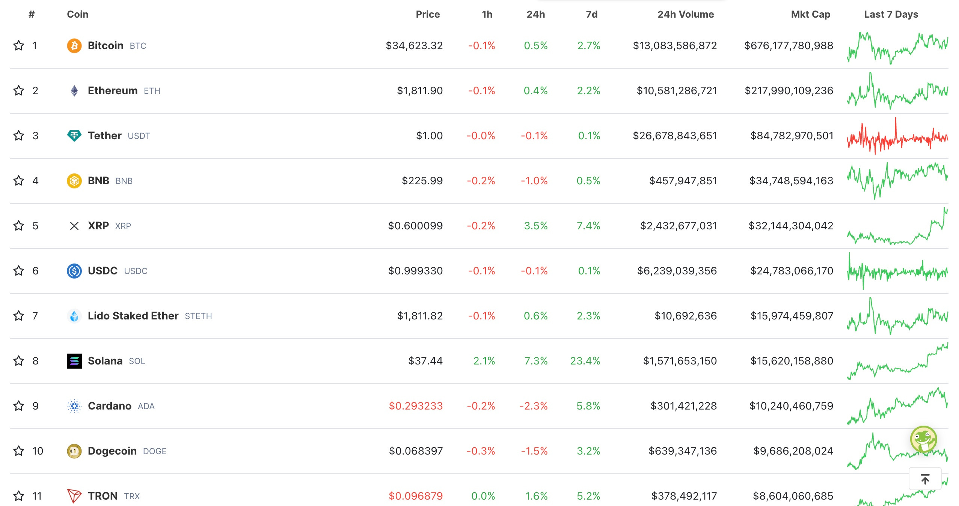Click the XRP logo icon
The width and height of the screenshot is (959, 506).
74,226
